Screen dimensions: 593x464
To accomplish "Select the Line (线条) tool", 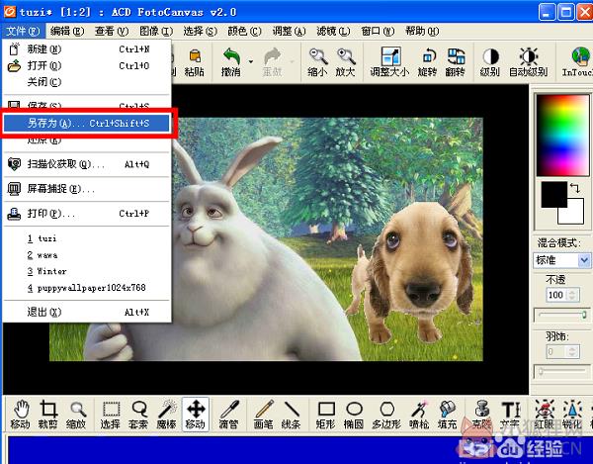I will click(x=292, y=415).
